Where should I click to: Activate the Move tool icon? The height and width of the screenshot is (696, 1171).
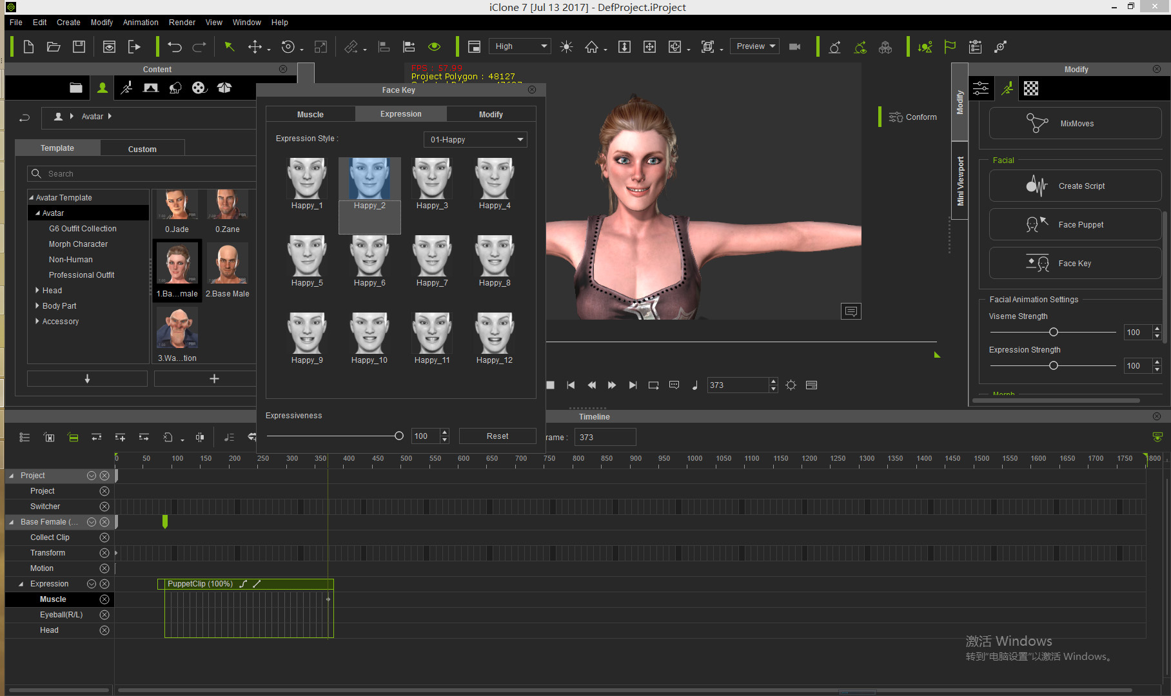[x=255, y=46]
